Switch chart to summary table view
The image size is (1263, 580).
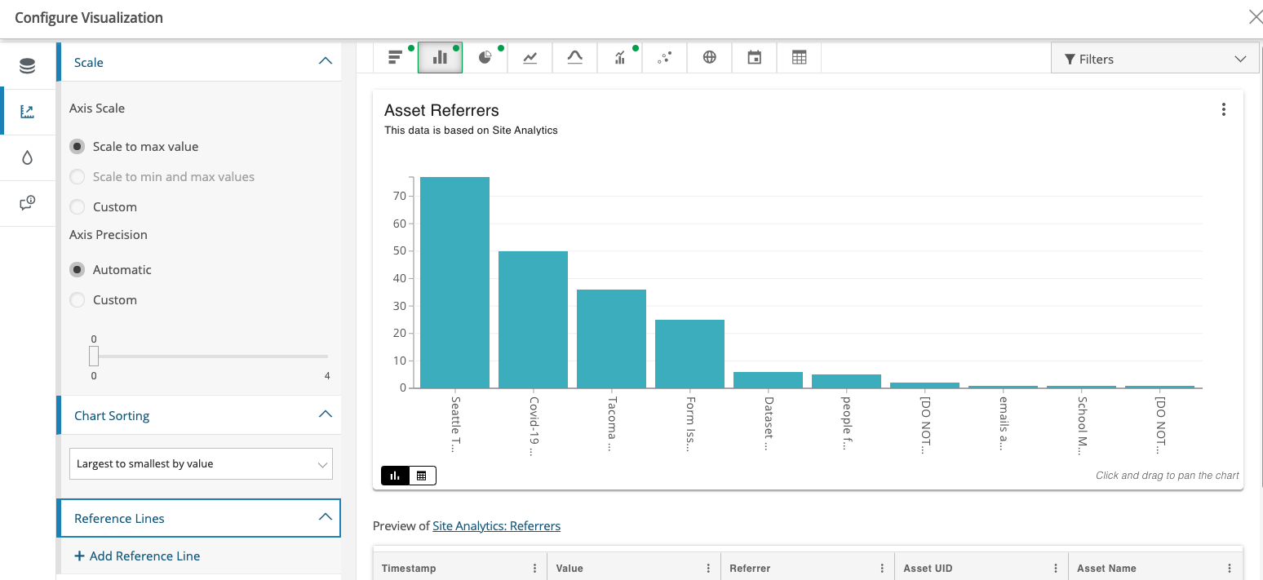click(x=422, y=476)
